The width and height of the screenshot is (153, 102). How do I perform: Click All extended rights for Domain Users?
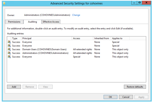tap(83, 49)
